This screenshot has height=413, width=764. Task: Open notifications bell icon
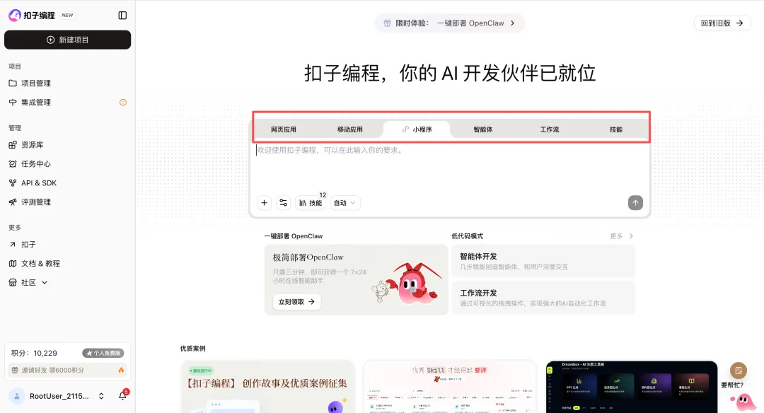(x=123, y=396)
